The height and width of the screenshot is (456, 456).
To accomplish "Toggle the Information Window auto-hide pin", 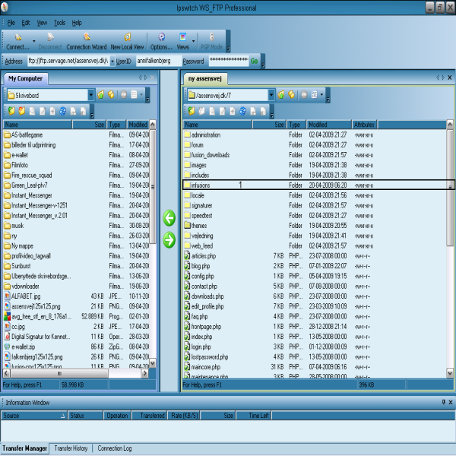I will click(x=444, y=402).
